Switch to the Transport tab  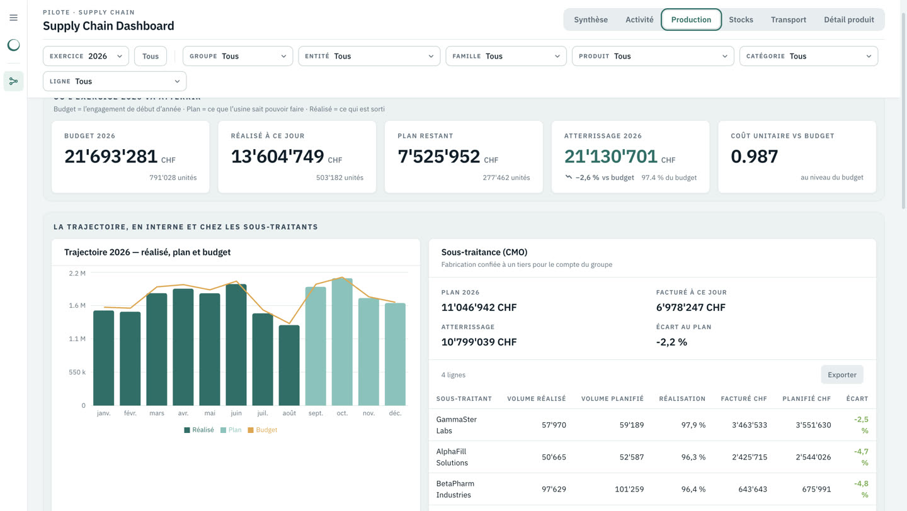click(789, 20)
